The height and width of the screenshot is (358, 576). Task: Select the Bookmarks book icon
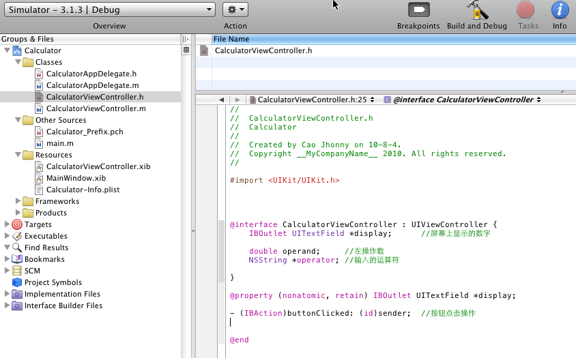tap(17, 259)
